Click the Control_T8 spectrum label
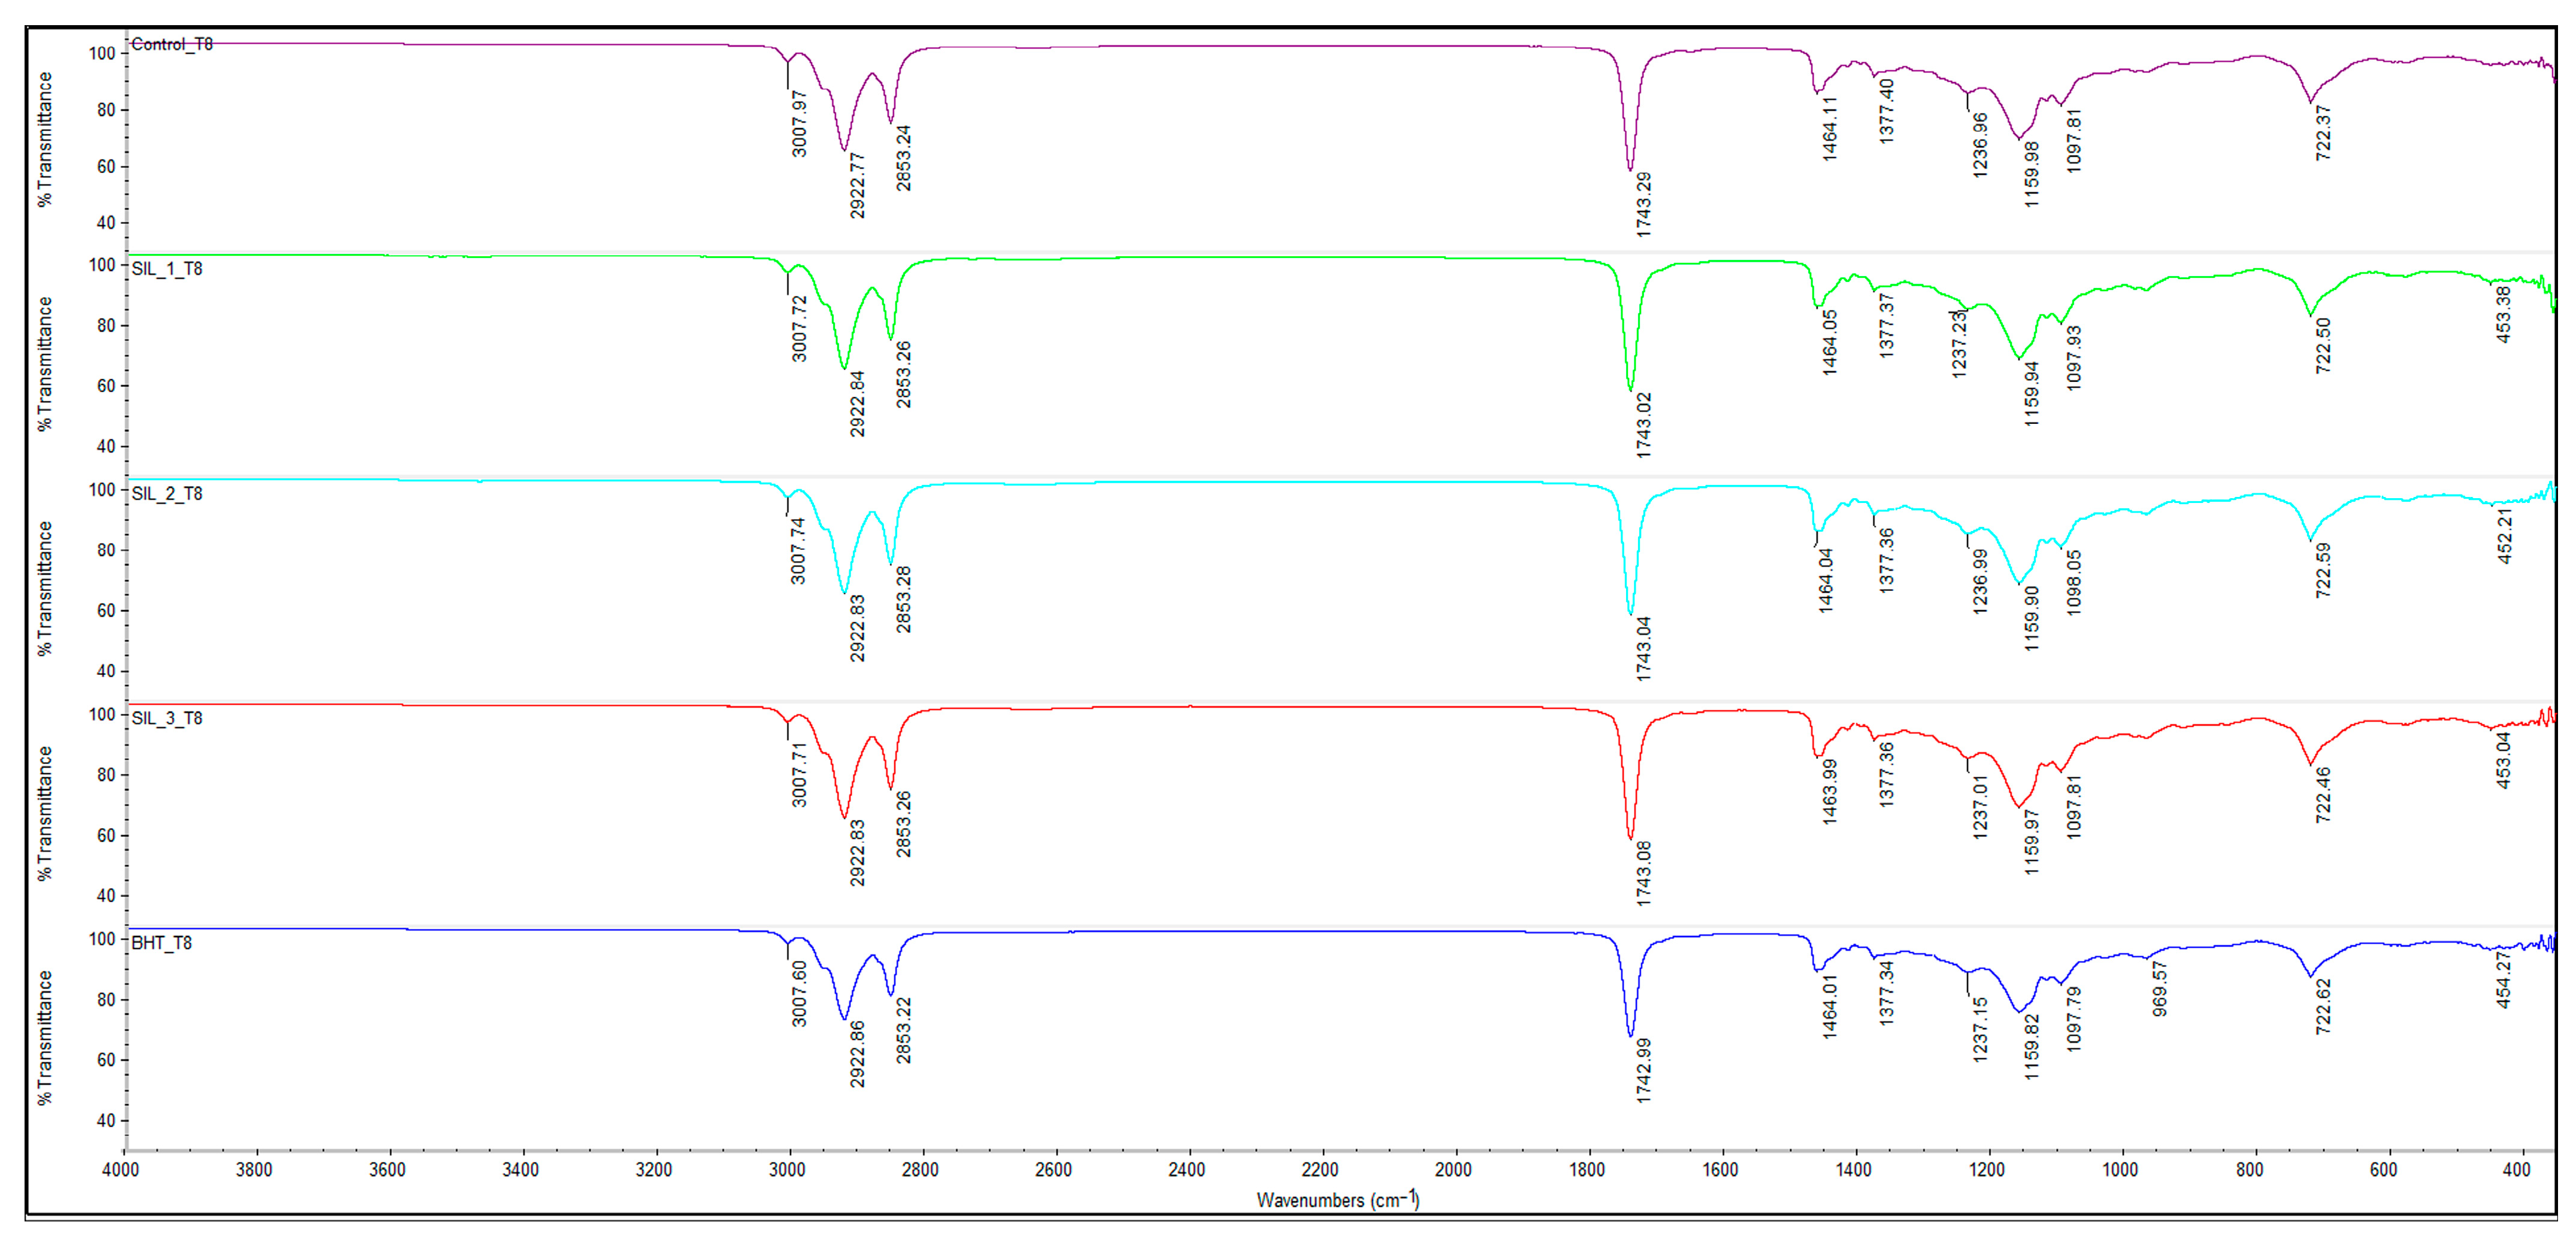The height and width of the screenshot is (1237, 2576). (172, 44)
